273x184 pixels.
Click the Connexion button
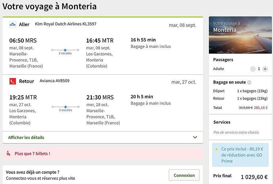184,175
